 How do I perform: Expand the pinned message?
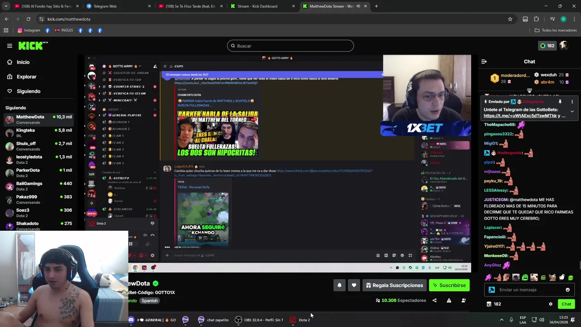click(x=572, y=111)
